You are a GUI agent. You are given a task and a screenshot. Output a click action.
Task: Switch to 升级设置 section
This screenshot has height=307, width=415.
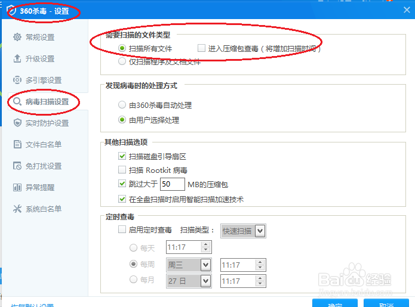point(40,58)
